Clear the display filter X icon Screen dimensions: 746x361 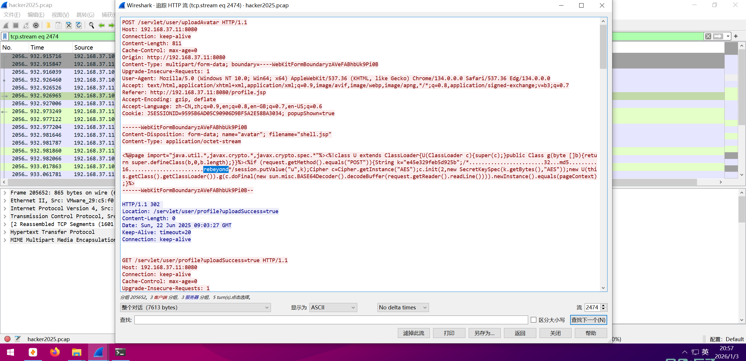point(708,36)
